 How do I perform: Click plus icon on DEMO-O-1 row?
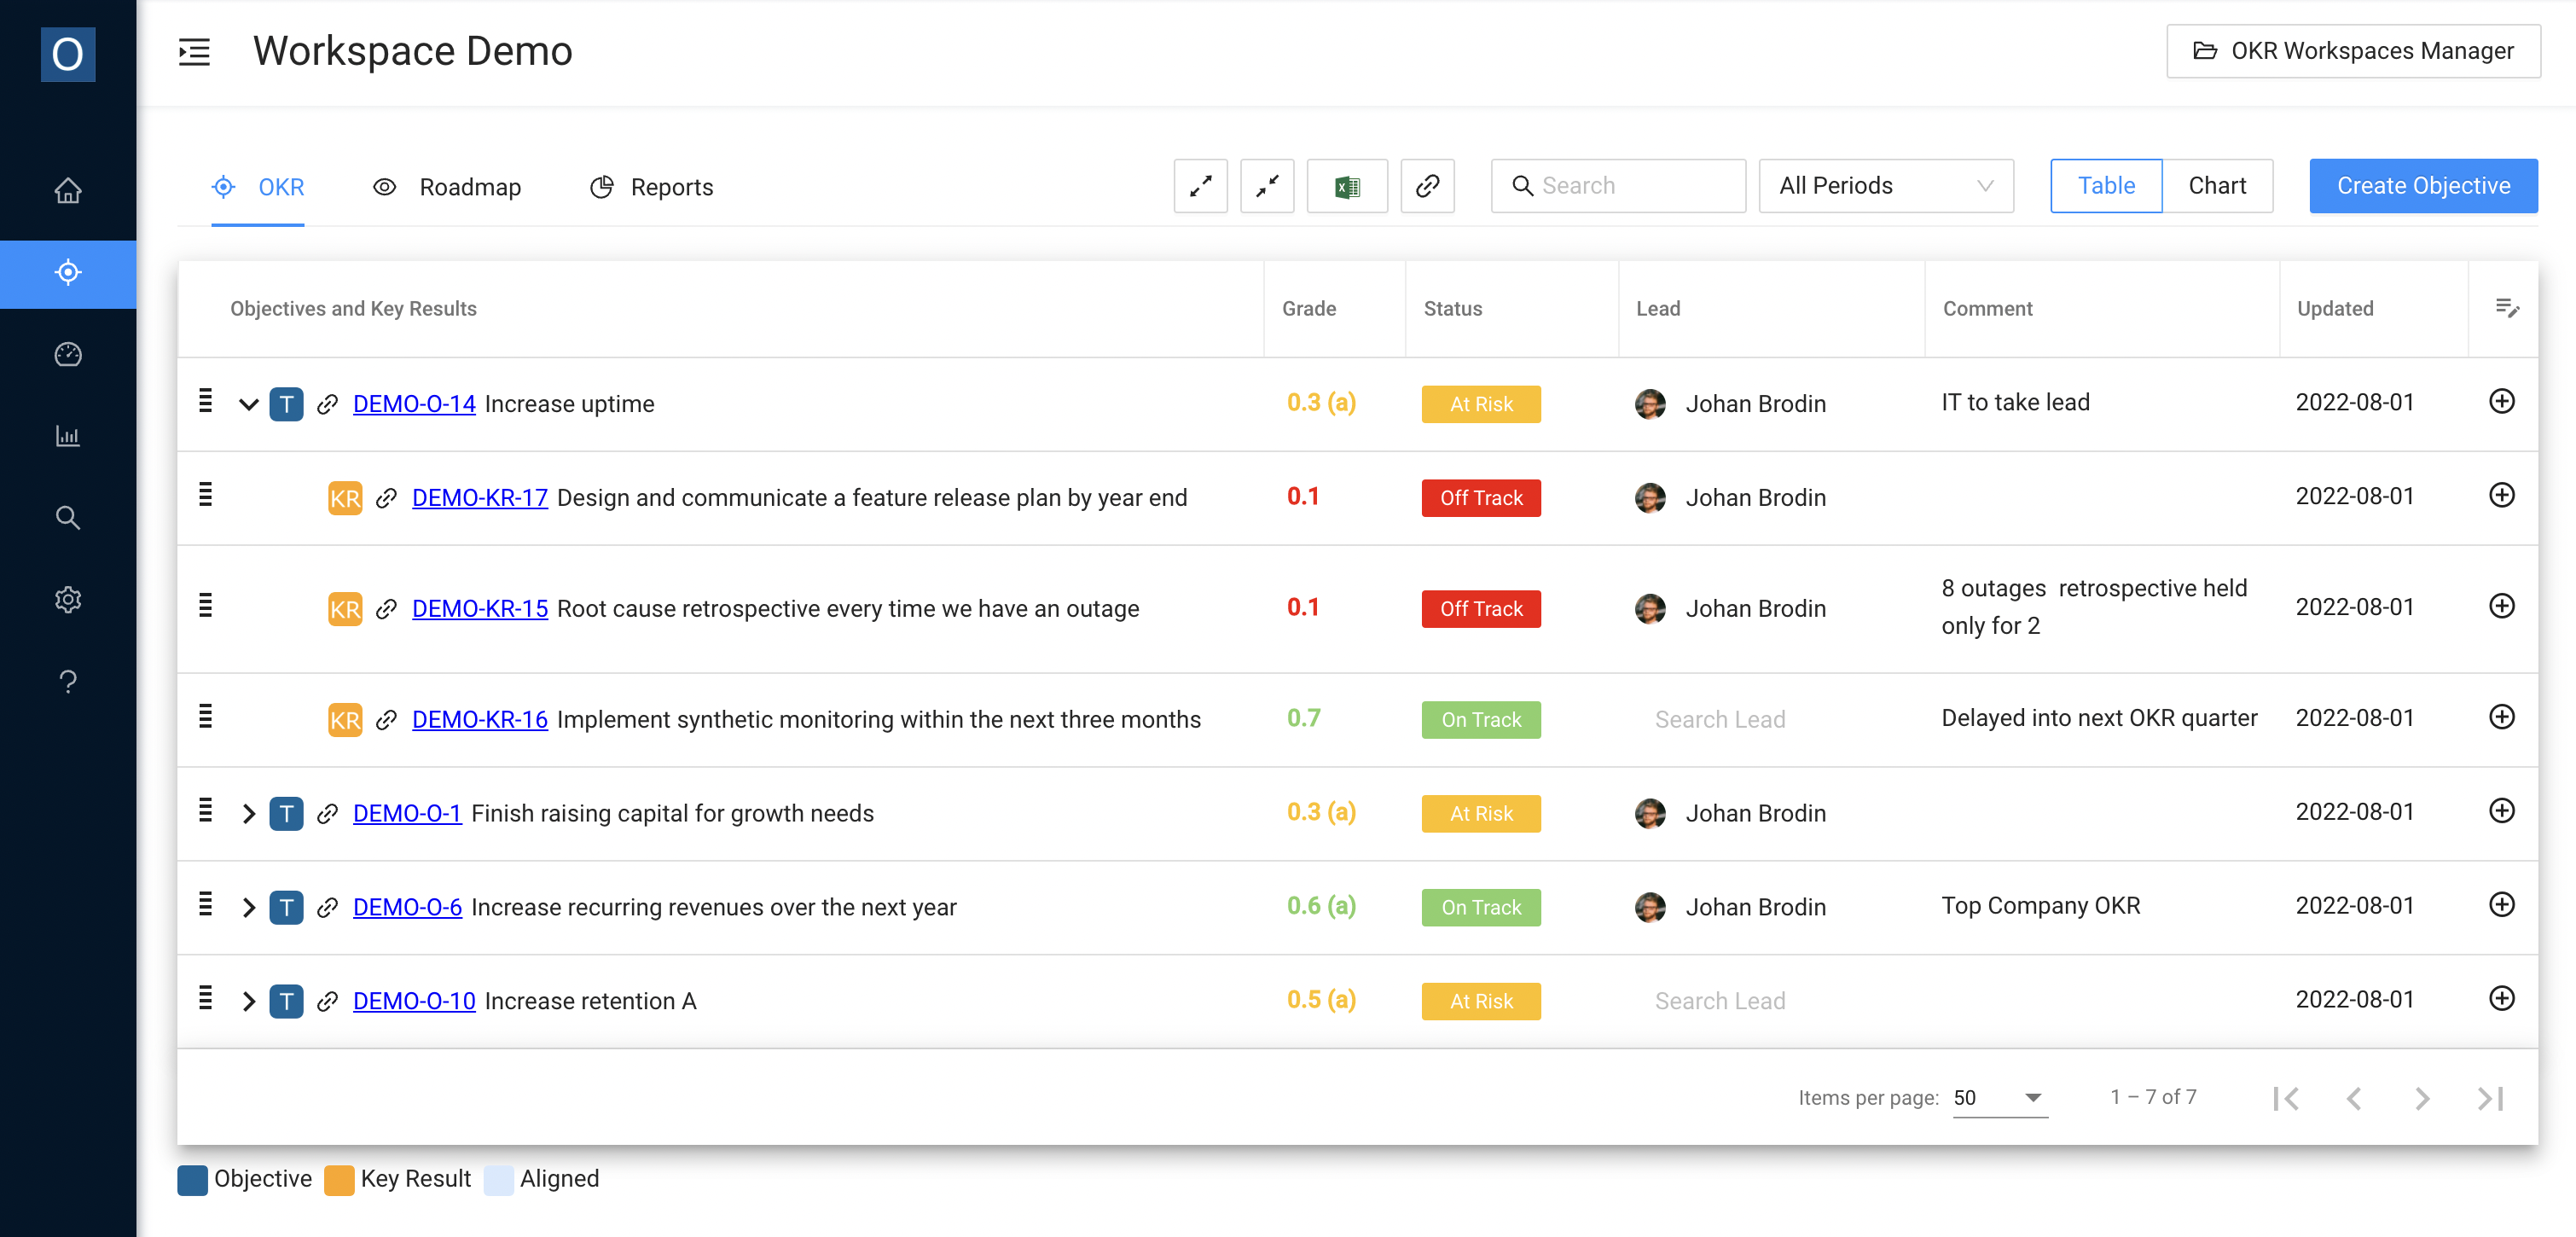[x=2502, y=811]
